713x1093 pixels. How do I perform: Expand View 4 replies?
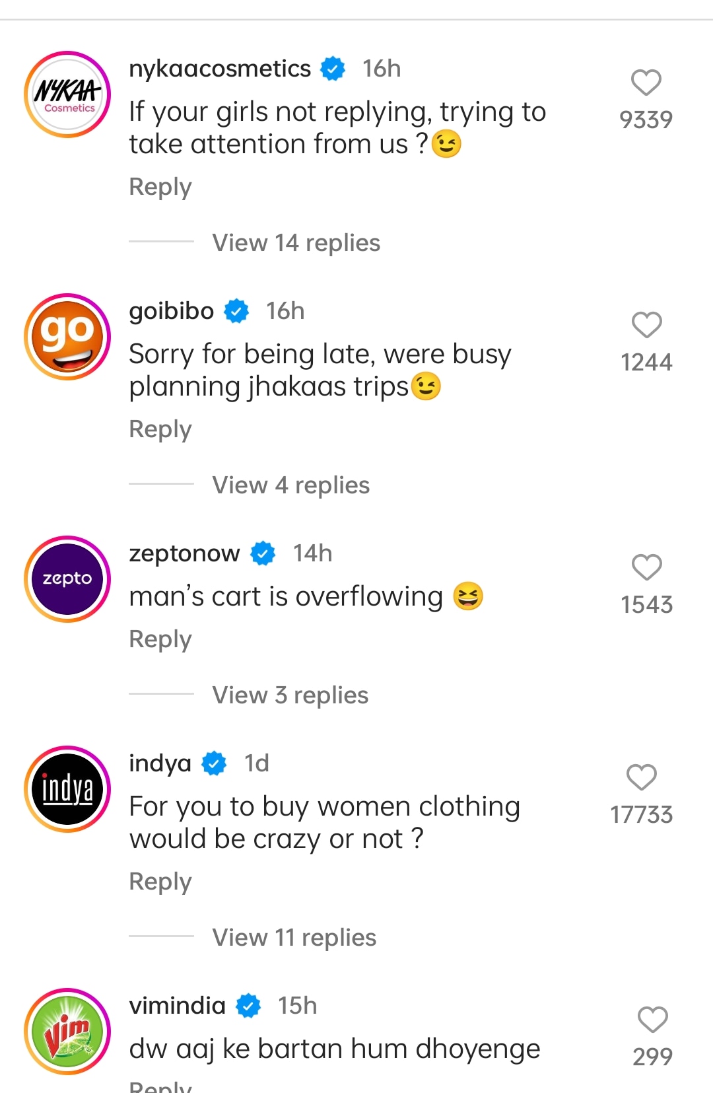[x=290, y=485]
